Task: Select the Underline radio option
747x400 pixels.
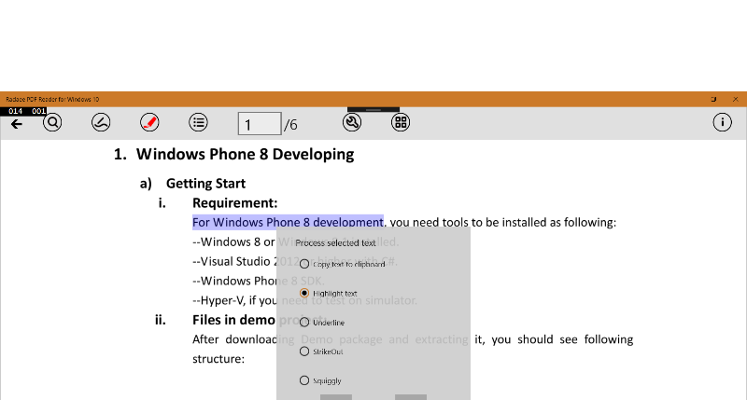Action: pyautogui.click(x=304, y=323)
